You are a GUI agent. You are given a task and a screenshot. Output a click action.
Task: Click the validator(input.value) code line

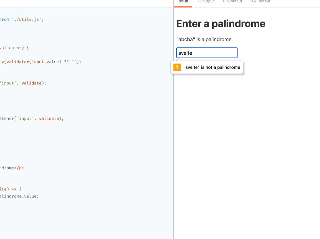pos(41,62)
